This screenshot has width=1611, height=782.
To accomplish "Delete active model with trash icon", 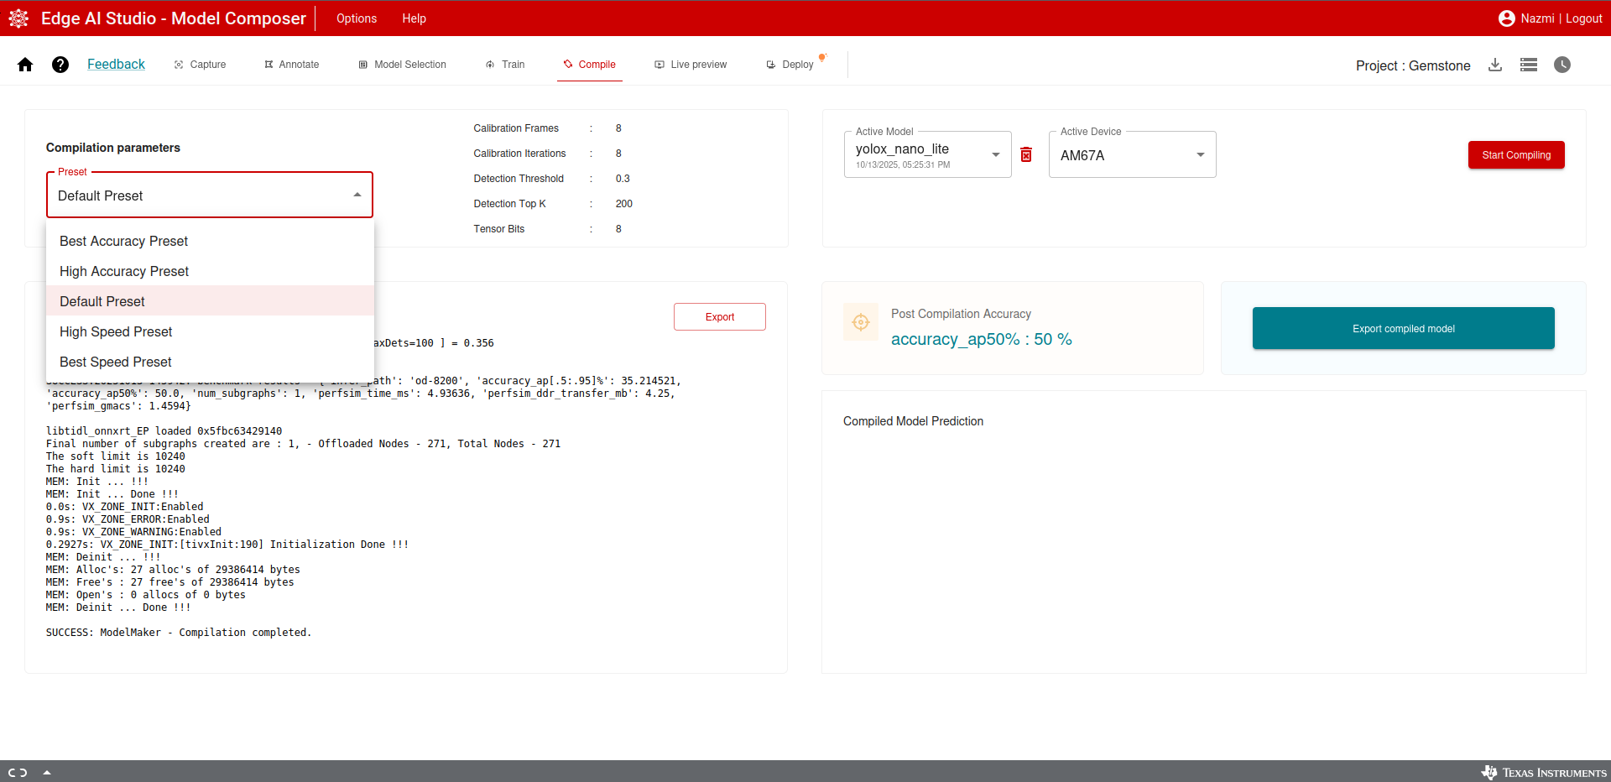I will [1026, 154].
